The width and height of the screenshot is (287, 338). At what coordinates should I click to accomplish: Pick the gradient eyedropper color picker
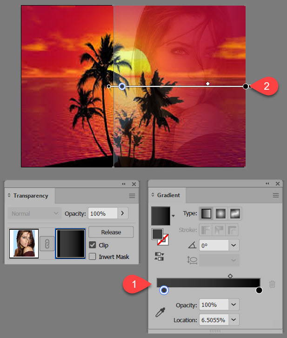[160, 312]
